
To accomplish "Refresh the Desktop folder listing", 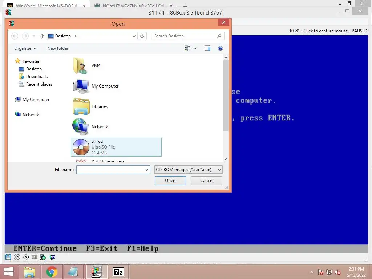I will (x=142, y=36).
